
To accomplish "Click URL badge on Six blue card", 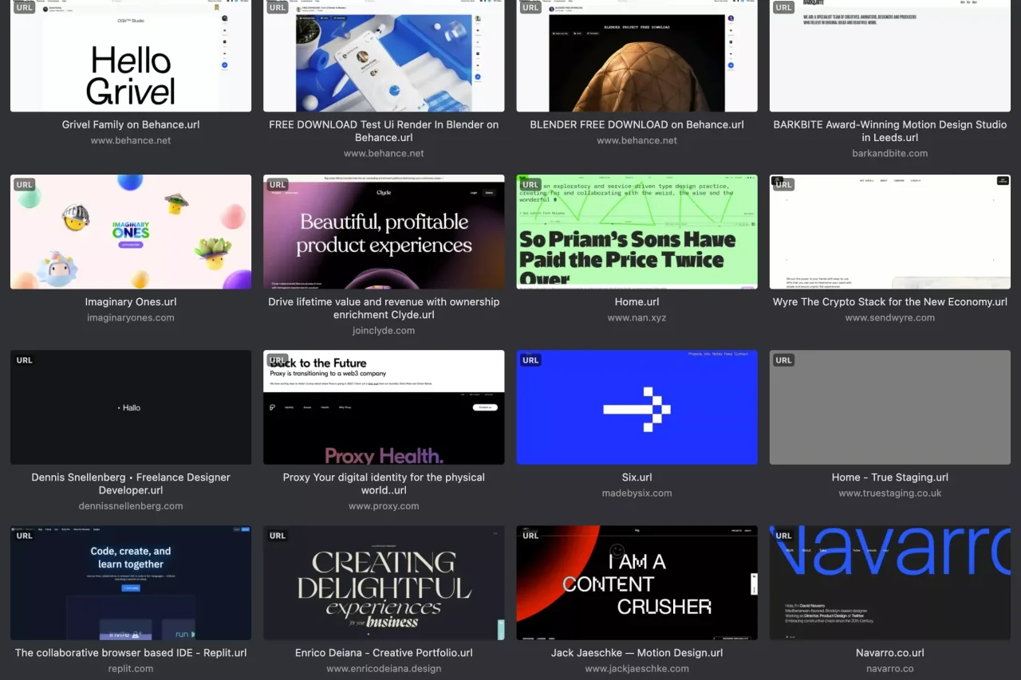I will click(530, 360).
